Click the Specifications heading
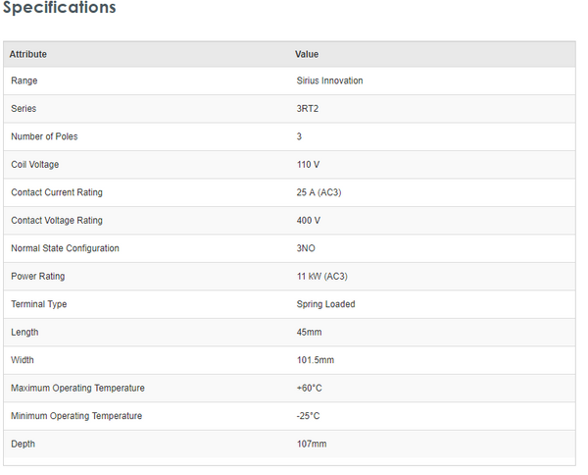The width and height of the screenshot is (588, 475). point(60,9)
